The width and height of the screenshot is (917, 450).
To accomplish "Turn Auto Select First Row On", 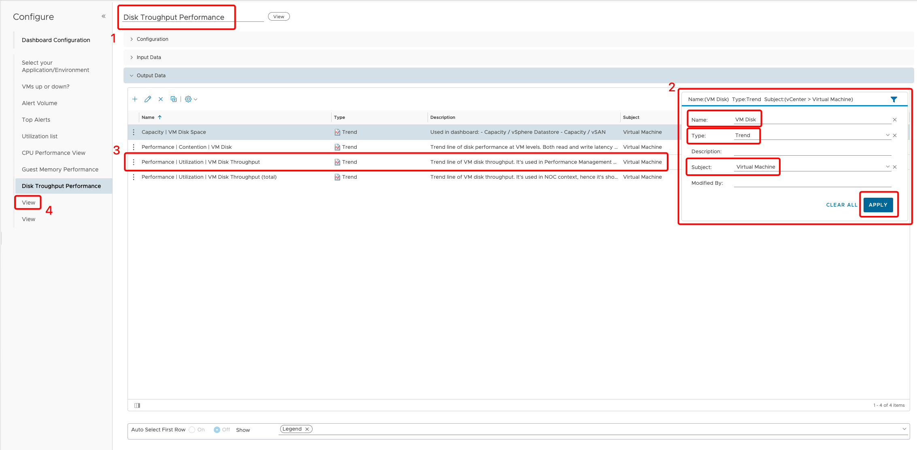I will tap(191, 429).
